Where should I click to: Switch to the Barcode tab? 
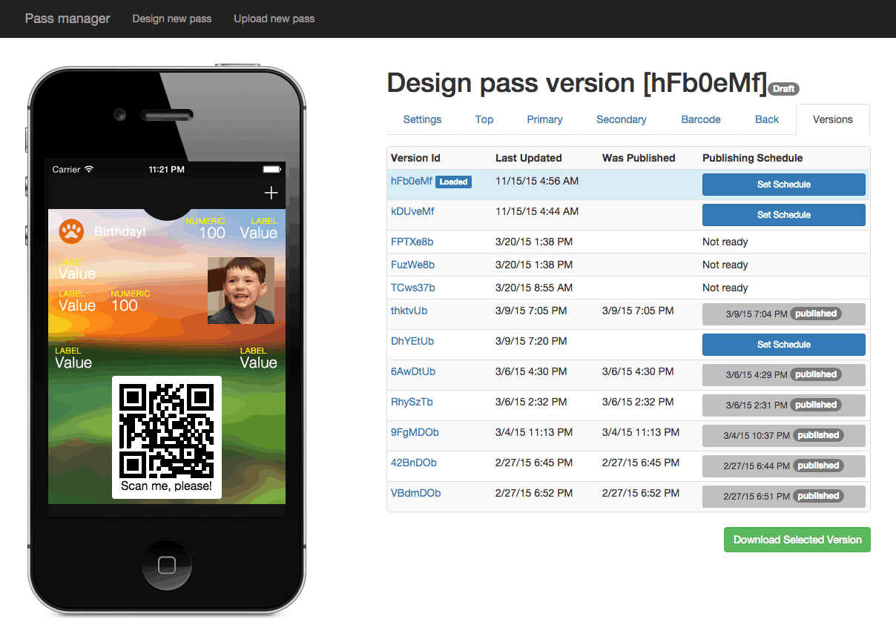pos(701,119)
